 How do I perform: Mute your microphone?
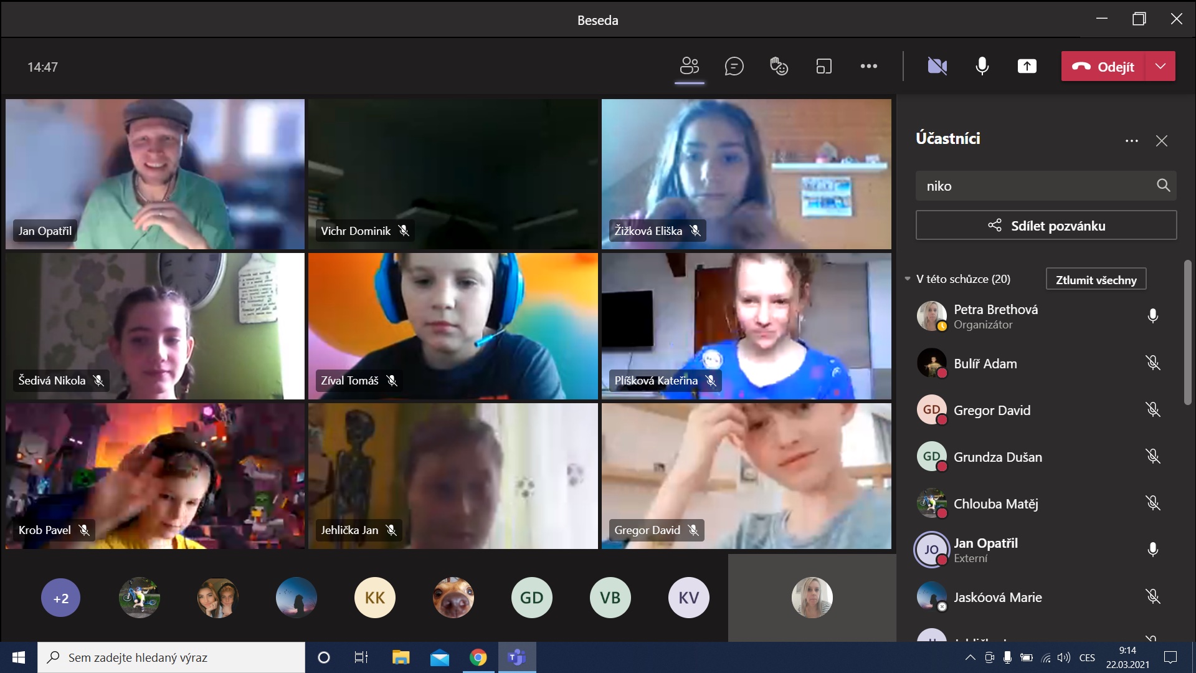coord(982,66)
